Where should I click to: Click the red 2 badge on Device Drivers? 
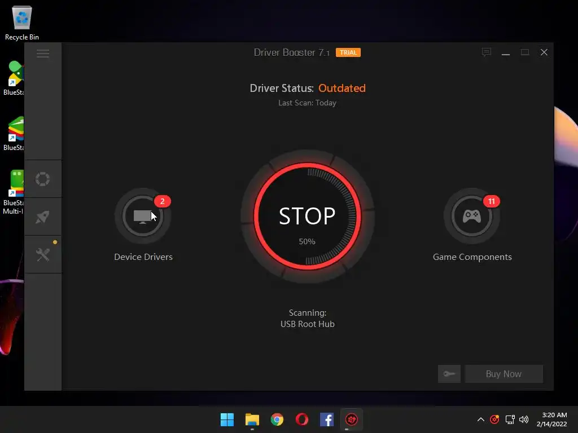pos(162,201)
